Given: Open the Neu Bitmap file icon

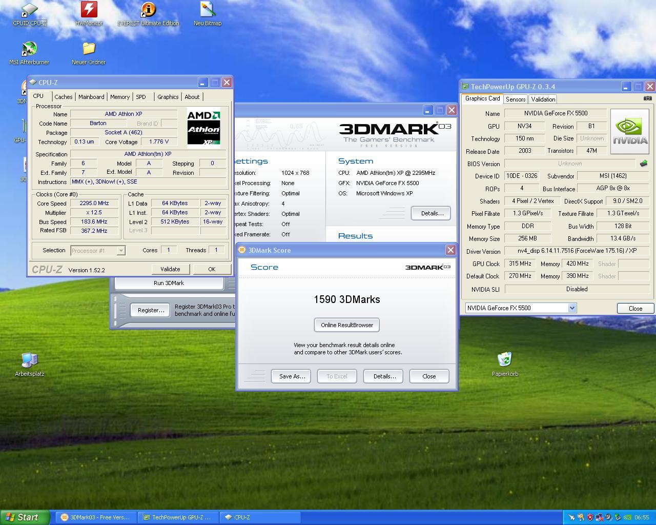Looking at the screenshot, I should tap(208, 14).
